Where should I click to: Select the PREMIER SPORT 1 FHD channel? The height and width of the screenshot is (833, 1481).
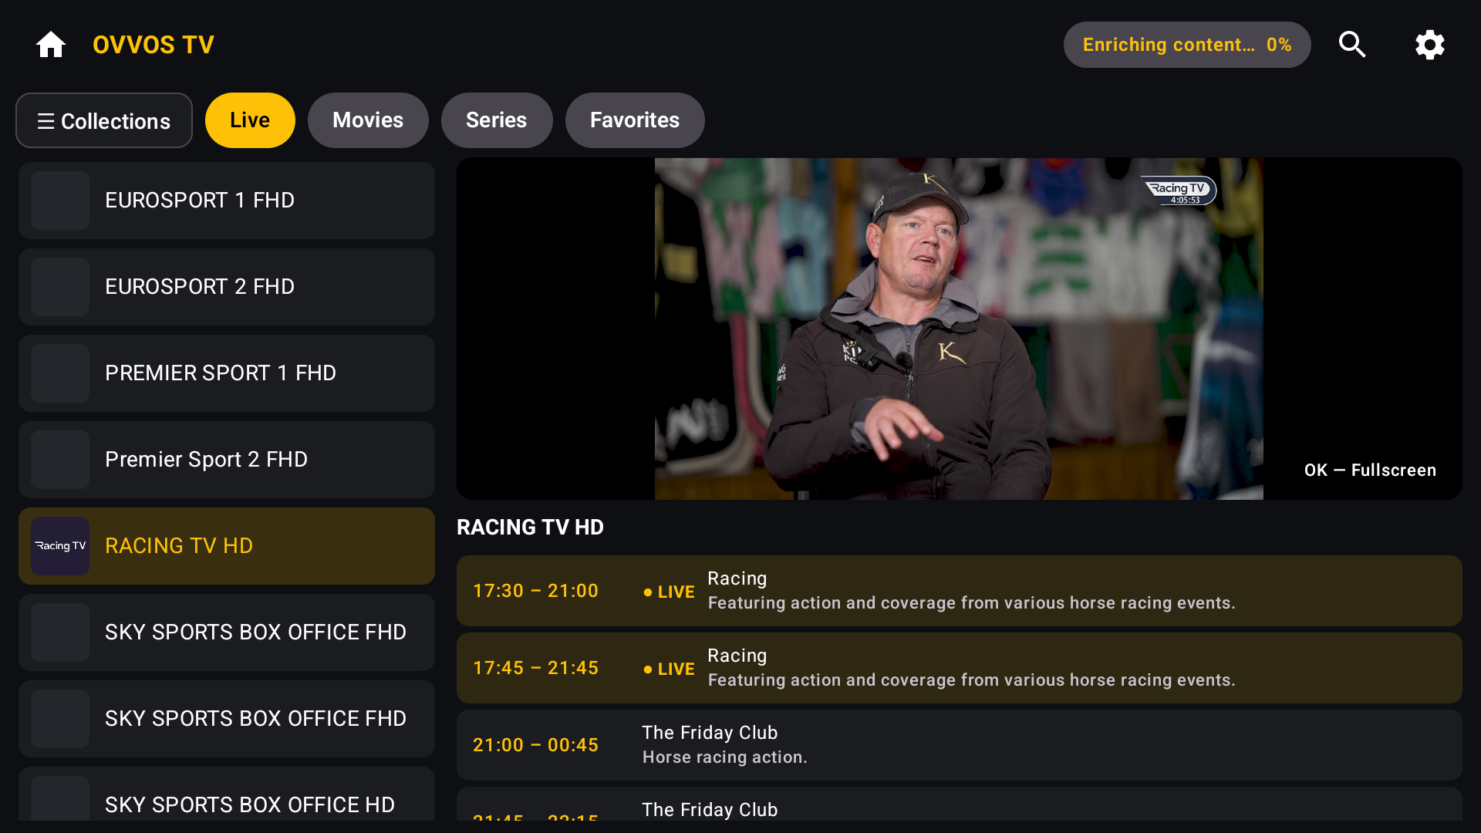[227, 373]
